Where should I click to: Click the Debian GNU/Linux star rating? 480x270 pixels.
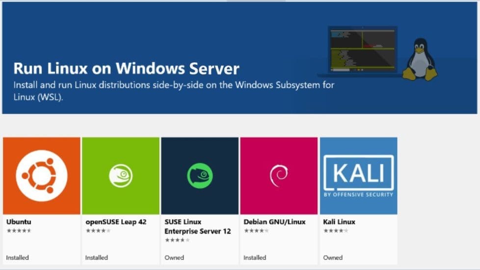[256, 231]
